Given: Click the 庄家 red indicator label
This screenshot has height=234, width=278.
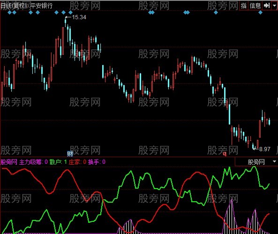Looking at the screenshot, I should click(75, 162).
